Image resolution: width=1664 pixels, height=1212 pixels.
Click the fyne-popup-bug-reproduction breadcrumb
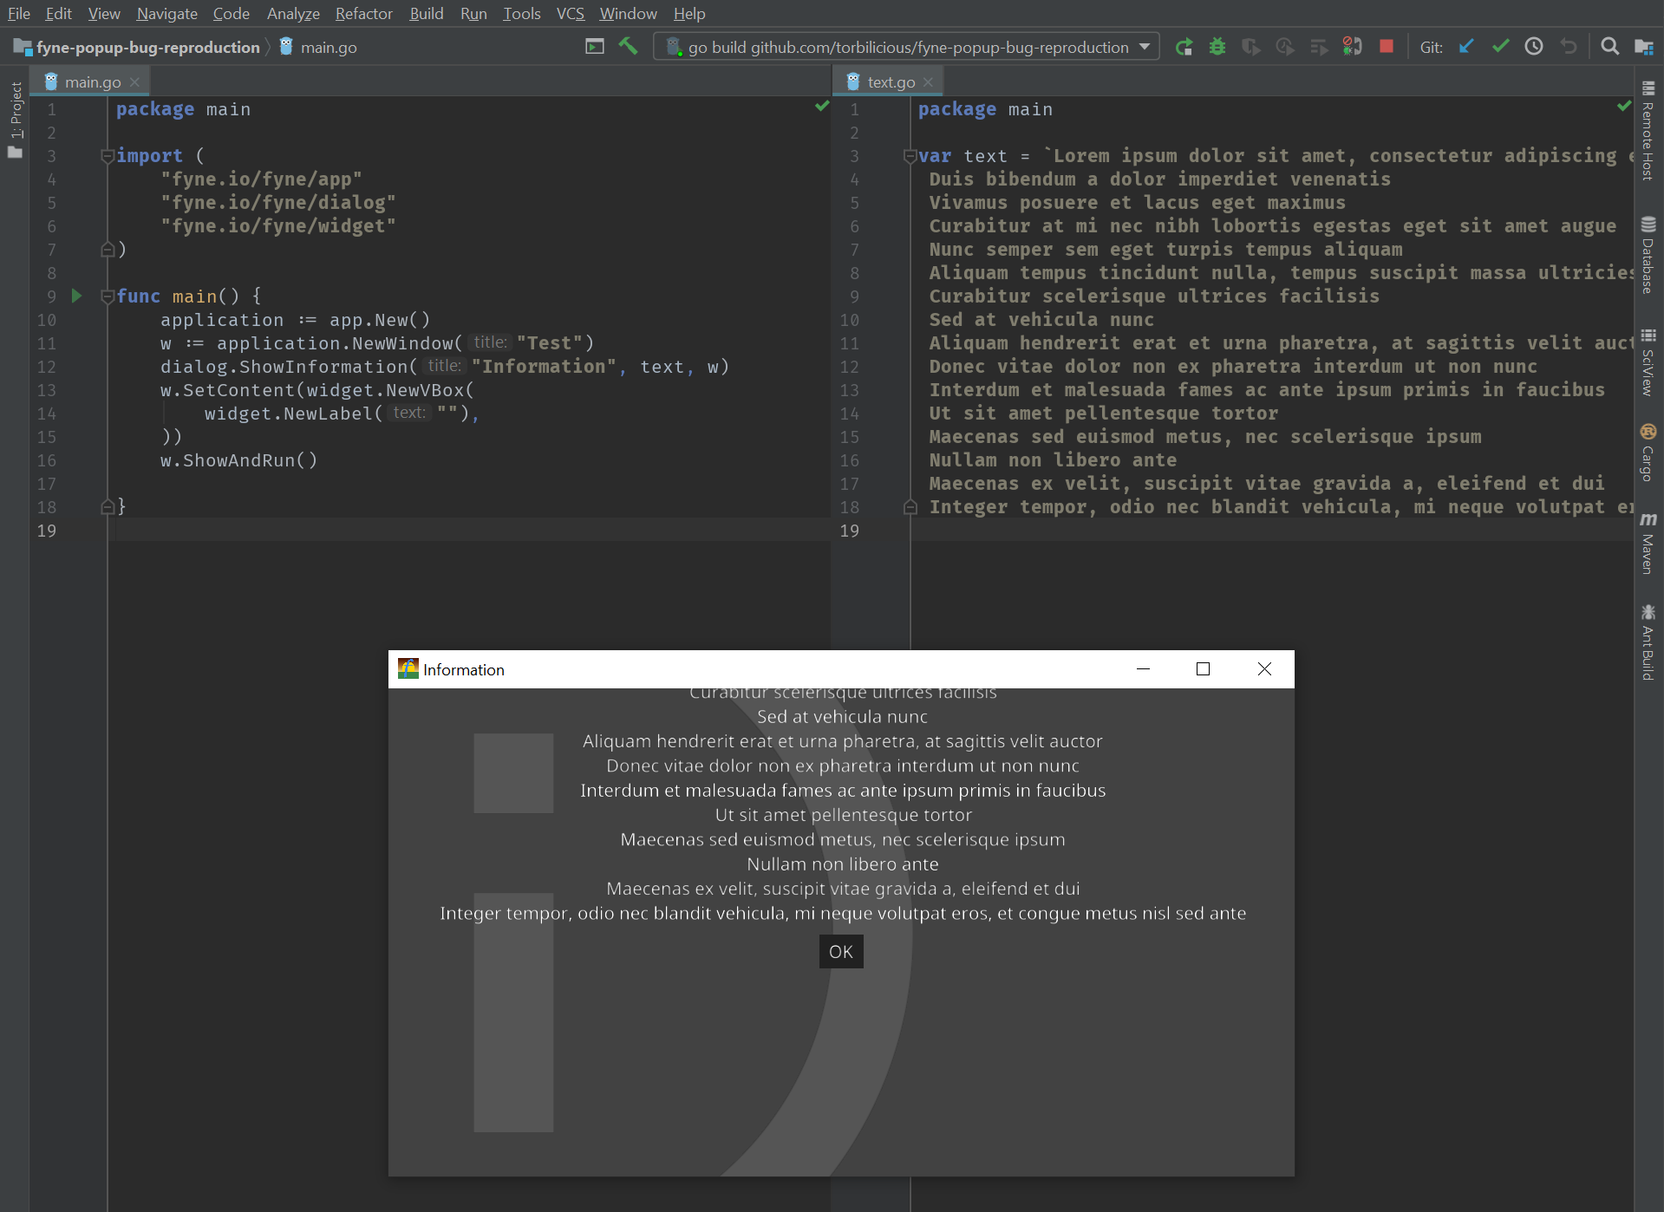147,47
